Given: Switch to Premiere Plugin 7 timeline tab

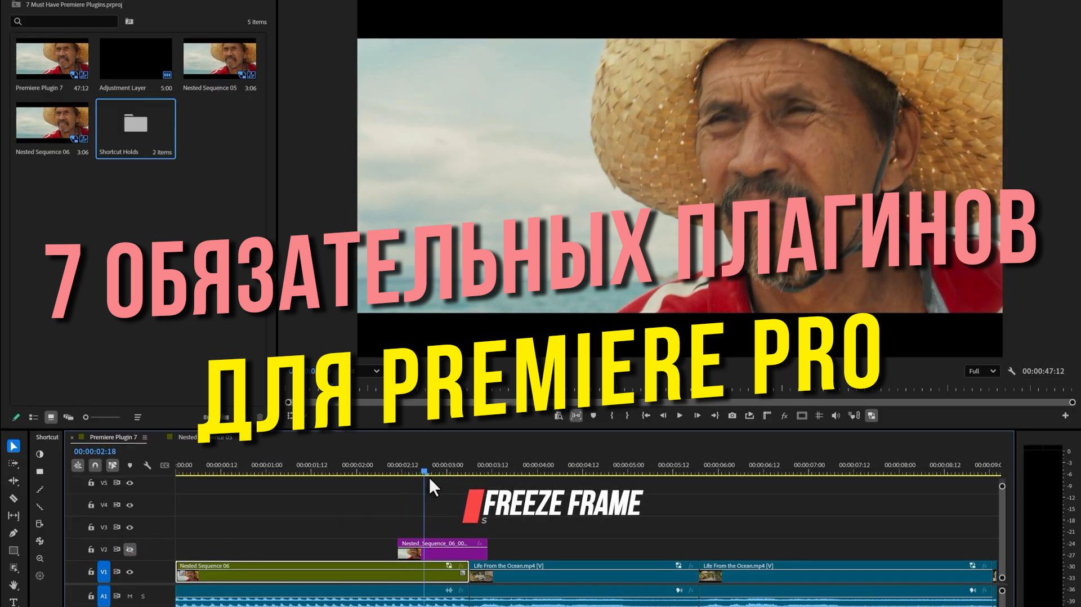Looking at the screenshot, I should (113, 438).
